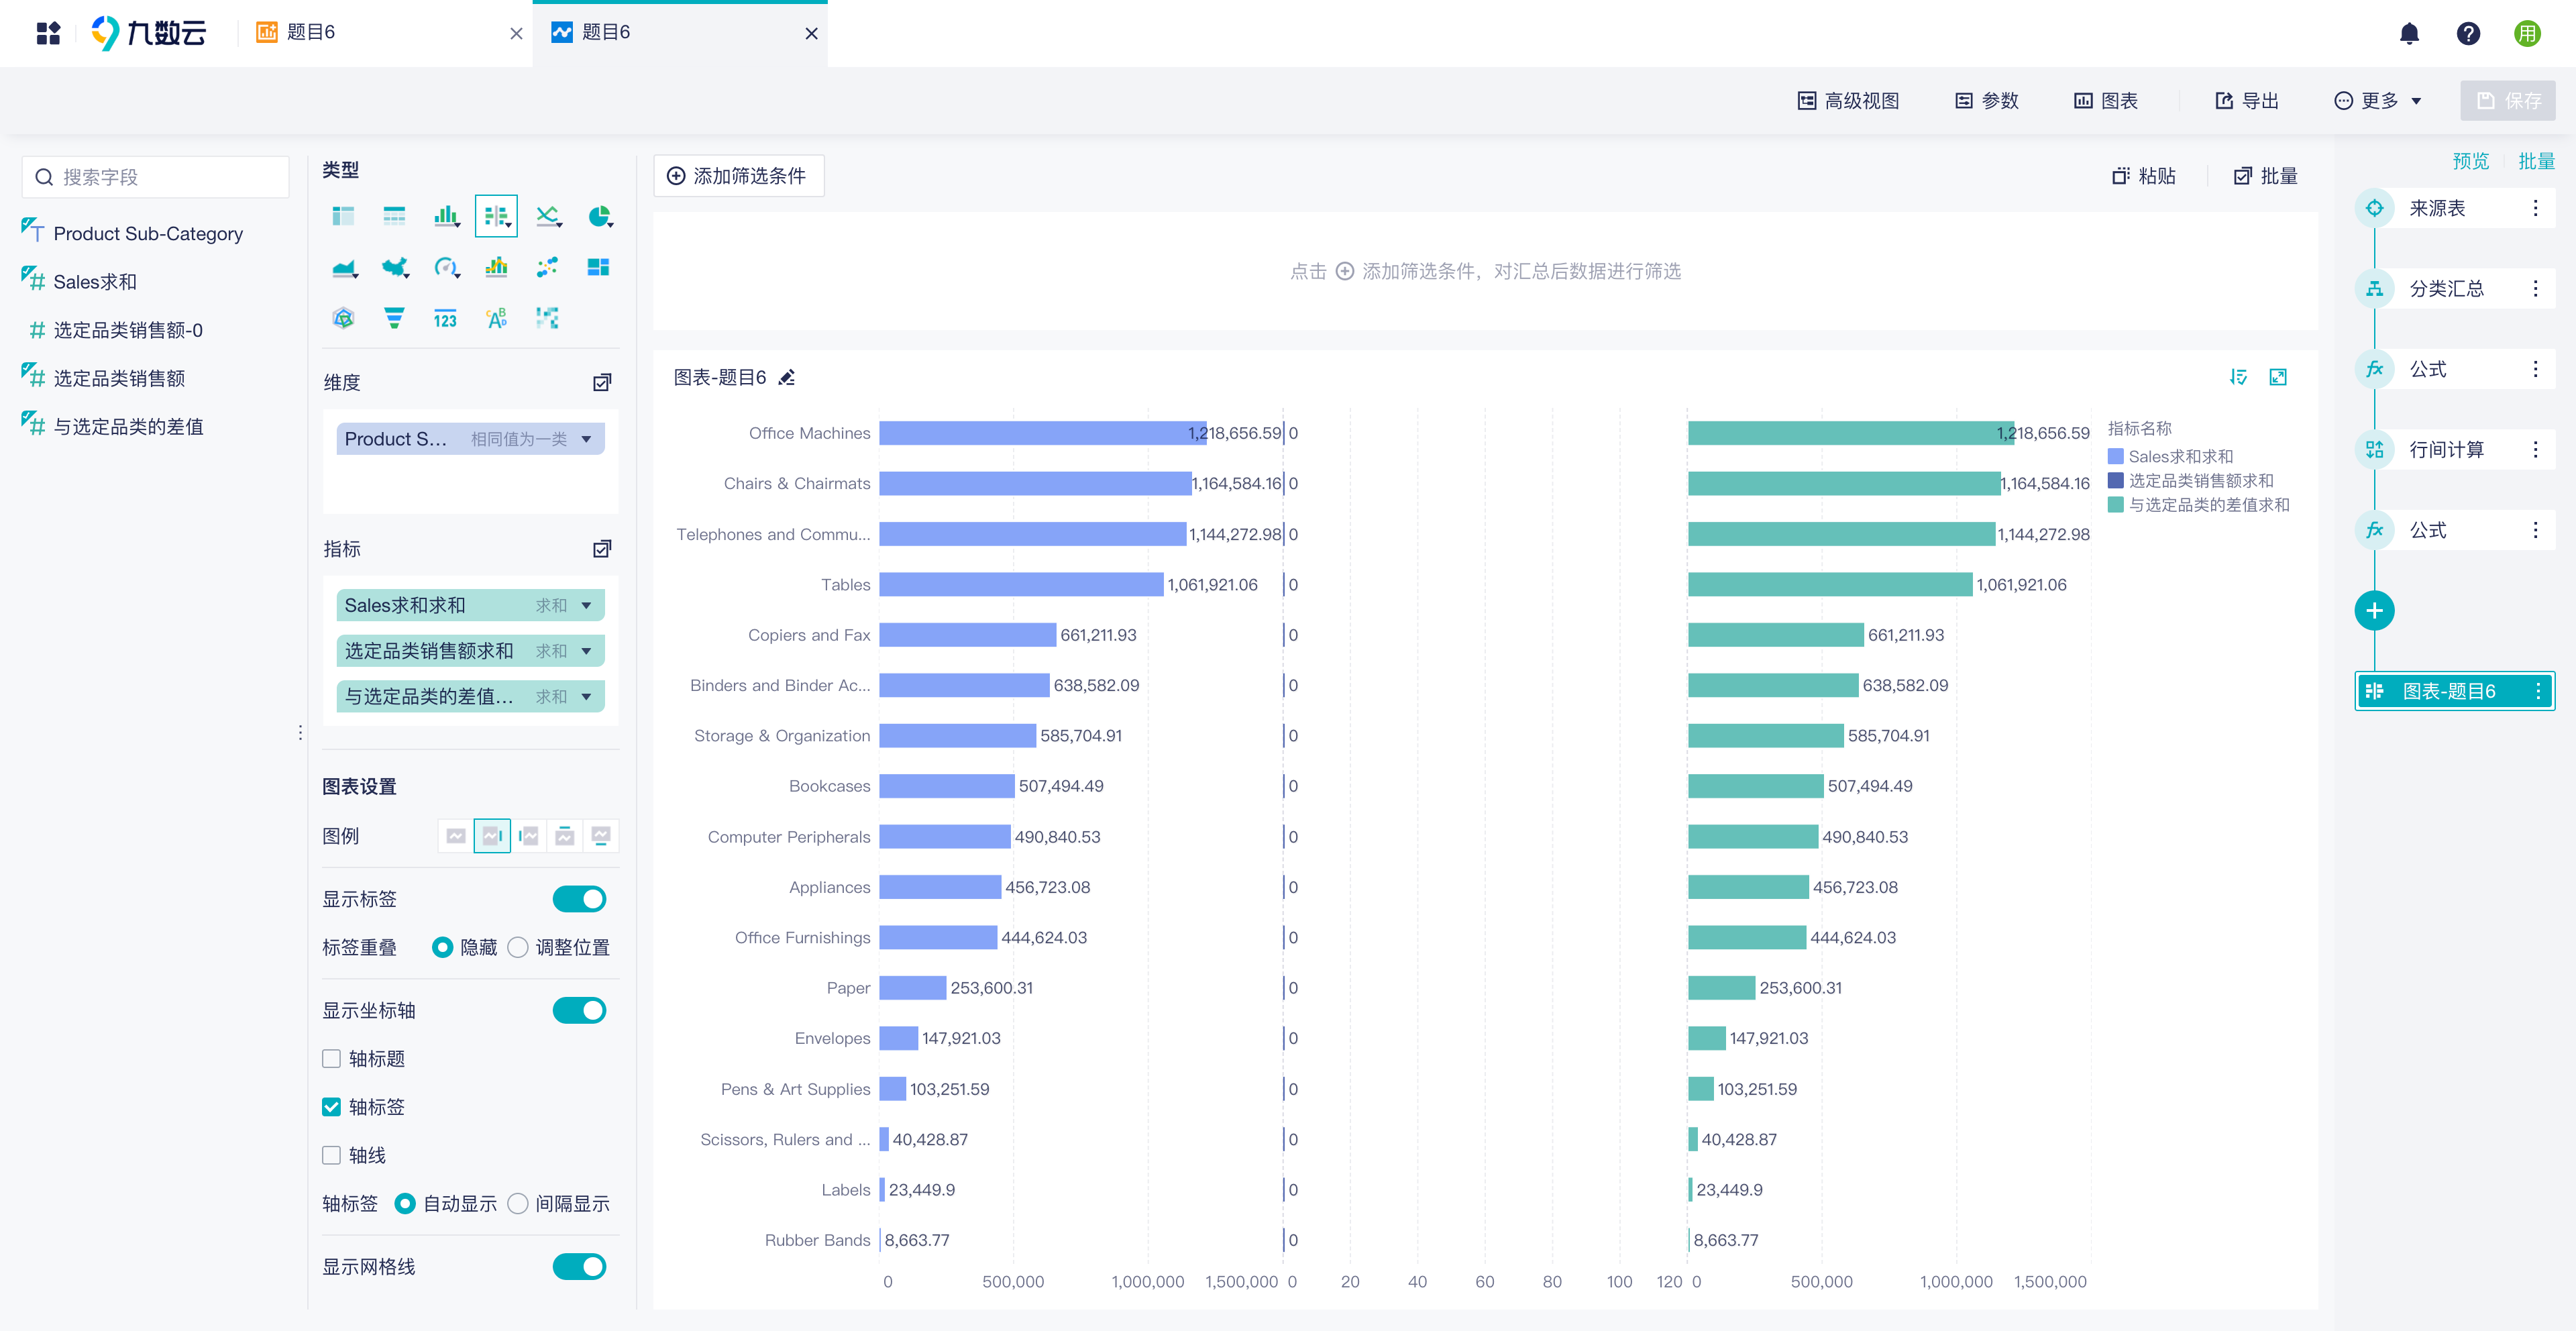Viewport: 2576px width, 1331px height.
Task: Select the 间隔显示 radio option
Action: [517, 1203]
